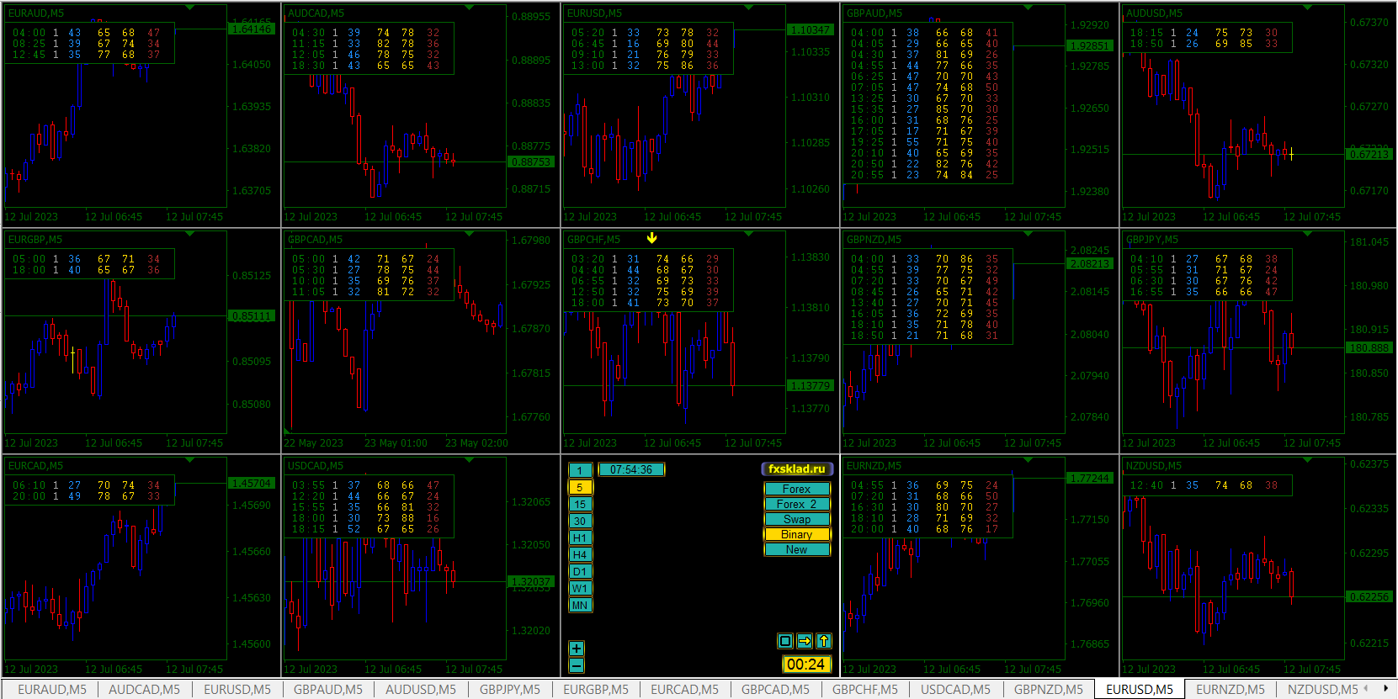
Task: Switch to the 30-minute timeframe
Action: coord(580,522)
